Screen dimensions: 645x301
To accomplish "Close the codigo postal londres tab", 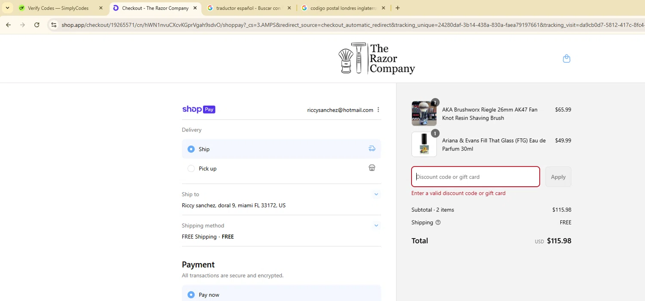I will (383, 8).
